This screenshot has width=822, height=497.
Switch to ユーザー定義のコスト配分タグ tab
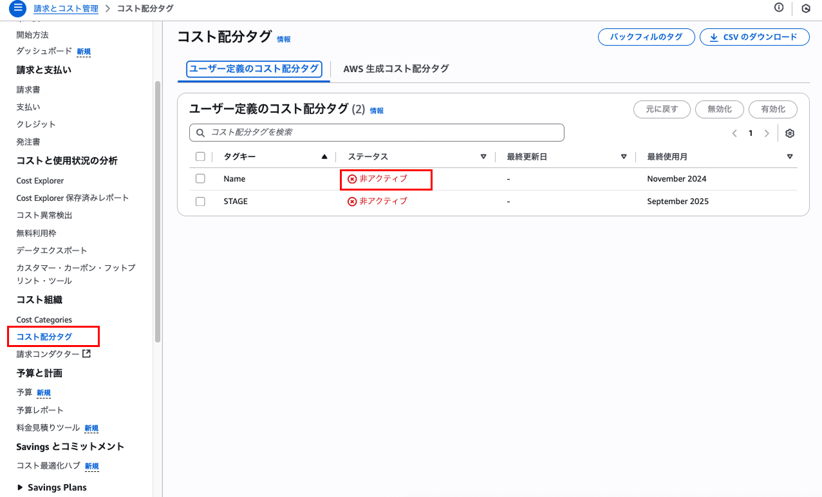pyautogui.click(x=254, y=69)
